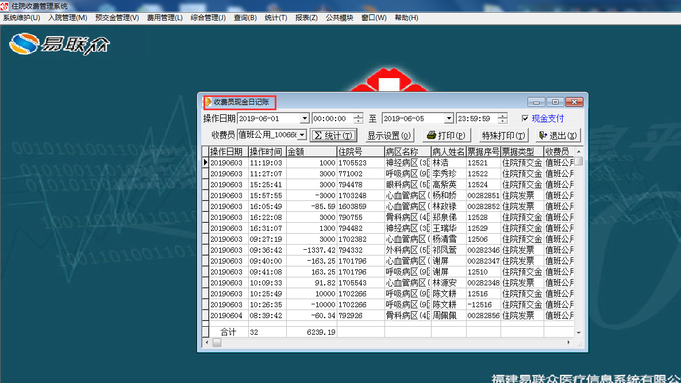The image size is (681, 383).
Task: Open the 收费员 combo box dropdown
Action: [x=302, y=135]
